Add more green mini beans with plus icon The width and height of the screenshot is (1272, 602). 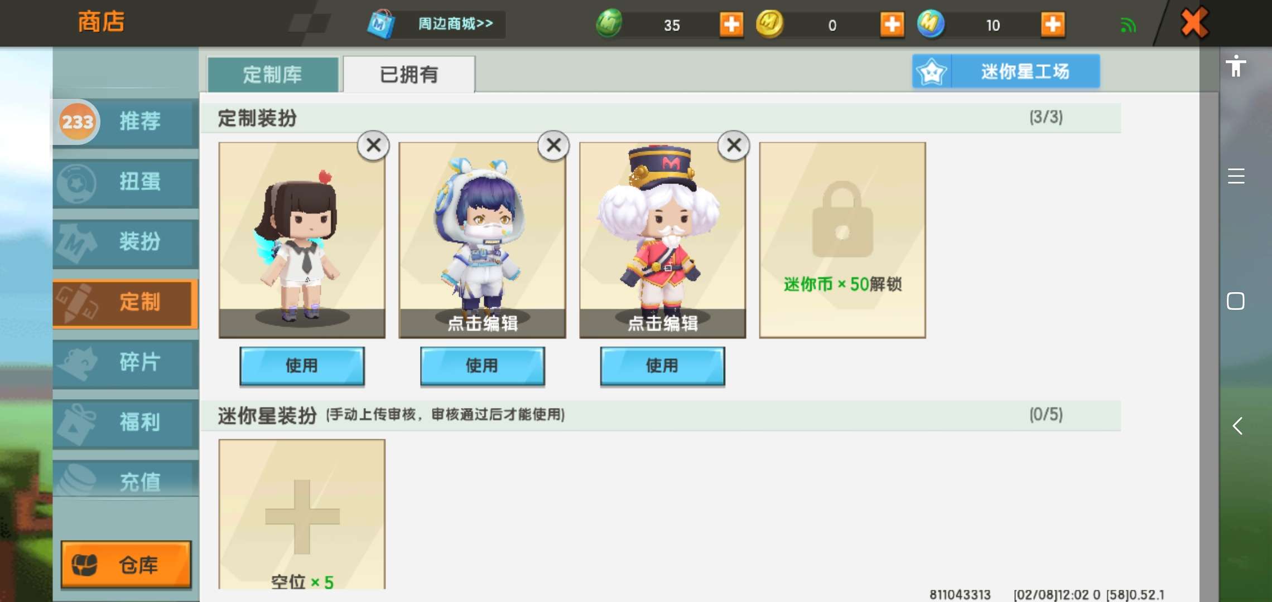731,25
